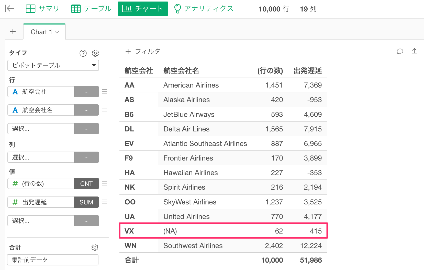Select the 航空会社 row field
The image size is (424, 270).
click(41, 92)
